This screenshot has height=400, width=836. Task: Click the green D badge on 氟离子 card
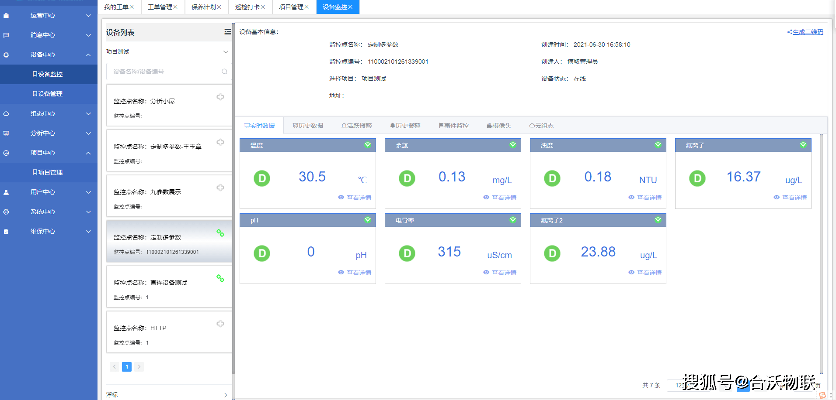(x=697, y=178)
